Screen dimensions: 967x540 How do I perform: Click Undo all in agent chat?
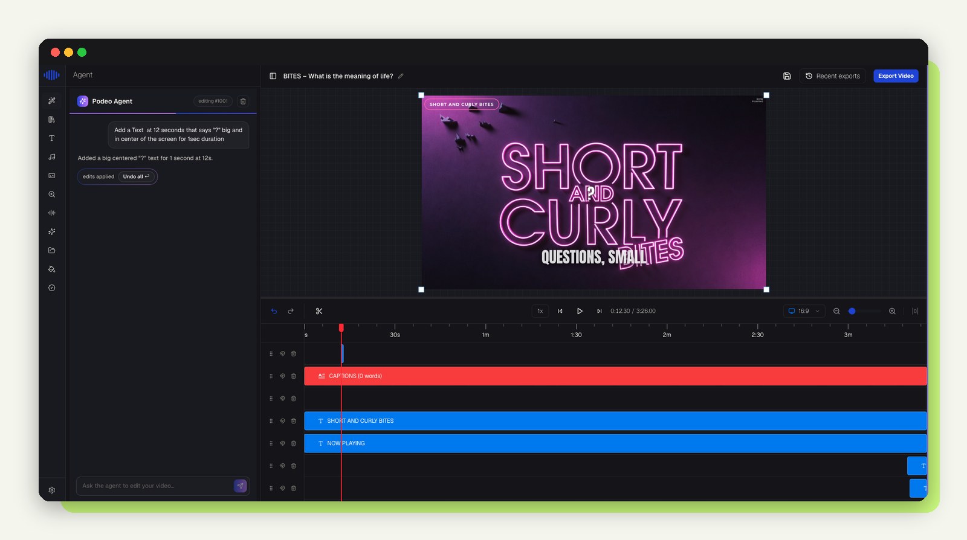tap(137, 176)
